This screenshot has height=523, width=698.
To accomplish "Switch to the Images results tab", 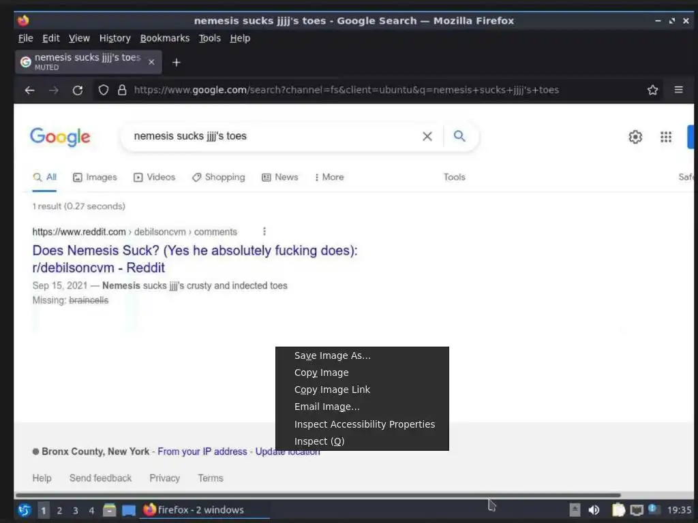I will point(95,177).
